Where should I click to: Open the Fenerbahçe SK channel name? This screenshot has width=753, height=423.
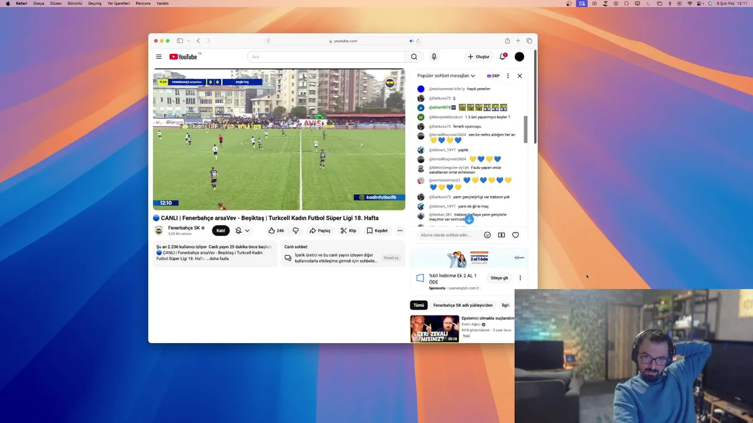(184, 228)
